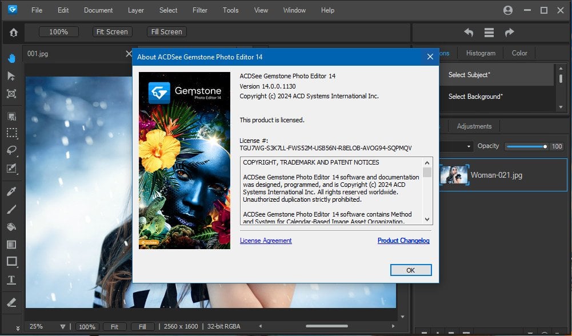Select the Gradient tool
Image resolution: width=572 pixels, height=336 pixels.
coord(11,244)
